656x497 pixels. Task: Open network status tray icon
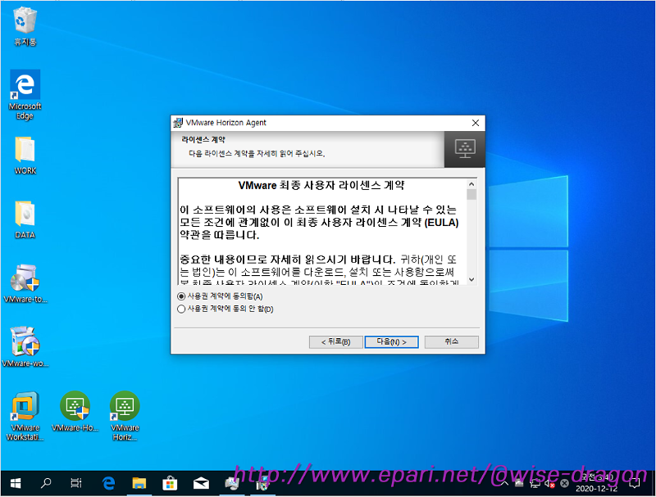(535, 484)
